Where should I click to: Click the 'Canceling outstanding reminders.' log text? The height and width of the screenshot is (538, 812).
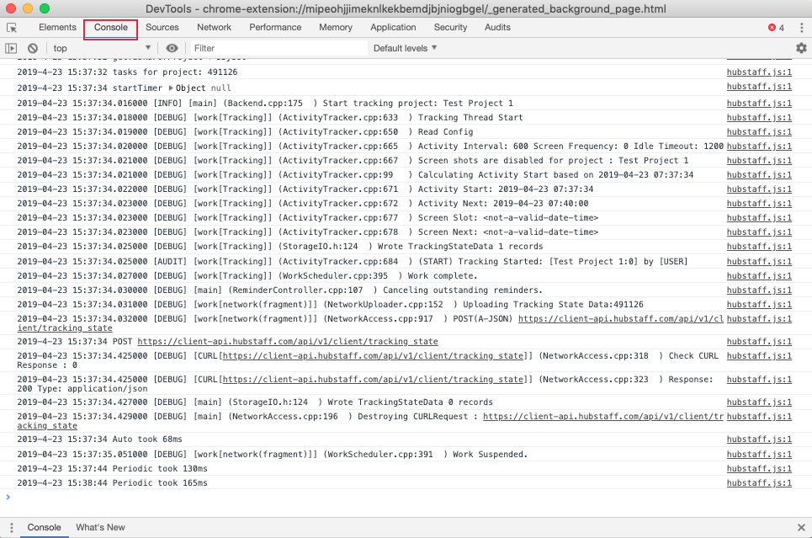click(463, 290)
